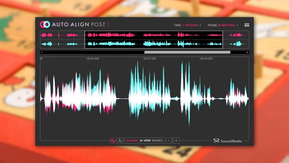Click the pink overview waveform track
This screenshot has width=289, height=163.
tap(144, 35)
